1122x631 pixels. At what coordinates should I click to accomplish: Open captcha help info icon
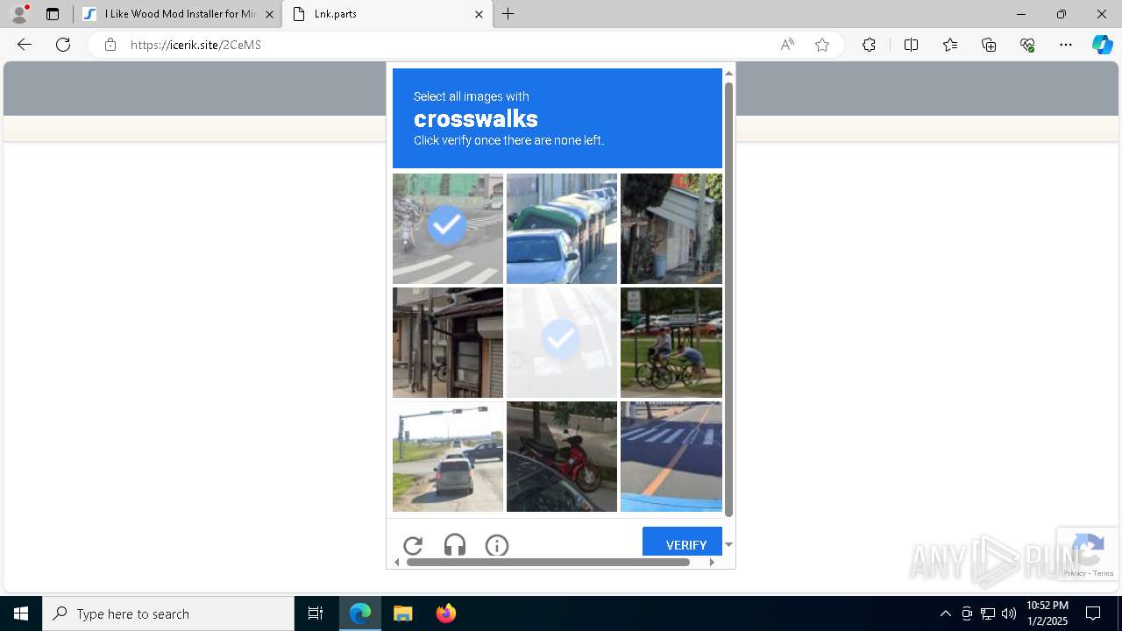point(497,546)
